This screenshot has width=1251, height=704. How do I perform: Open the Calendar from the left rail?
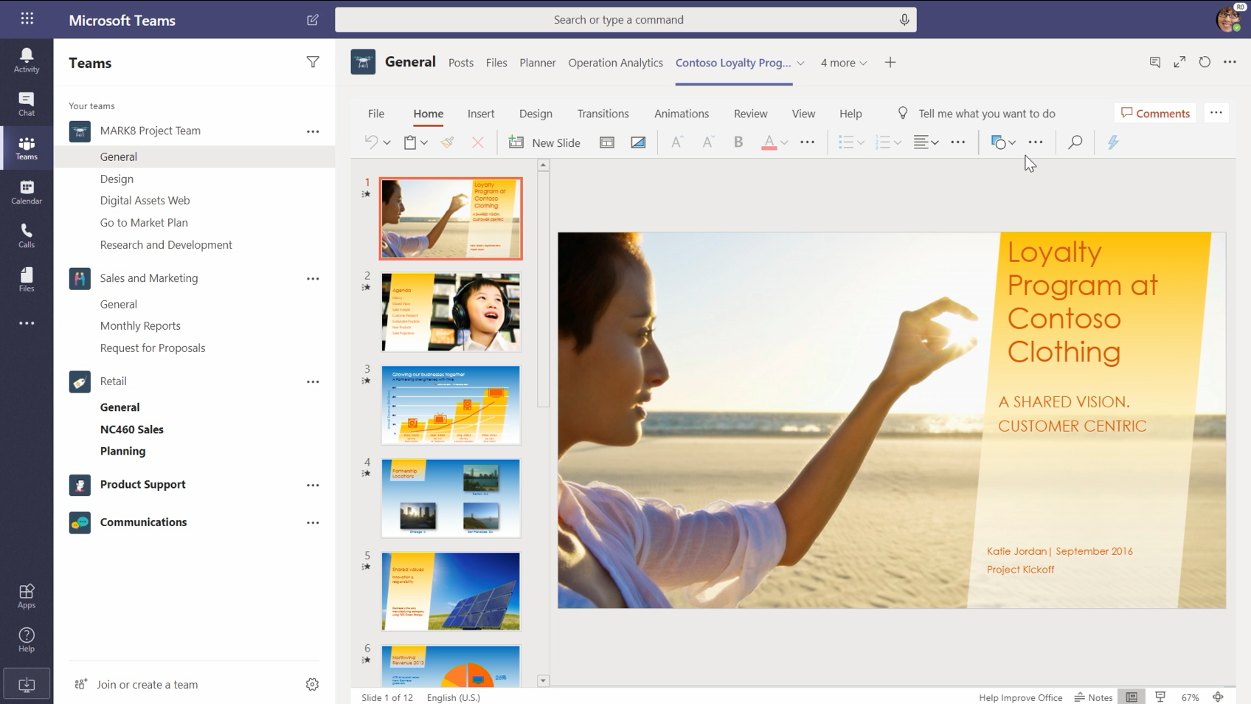[x=27, y=191]
